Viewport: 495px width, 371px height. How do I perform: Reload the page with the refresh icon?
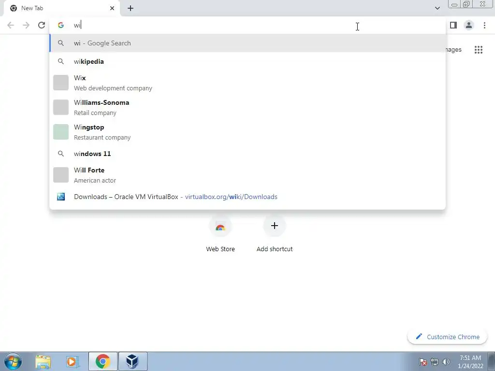[x=42, y=25]
